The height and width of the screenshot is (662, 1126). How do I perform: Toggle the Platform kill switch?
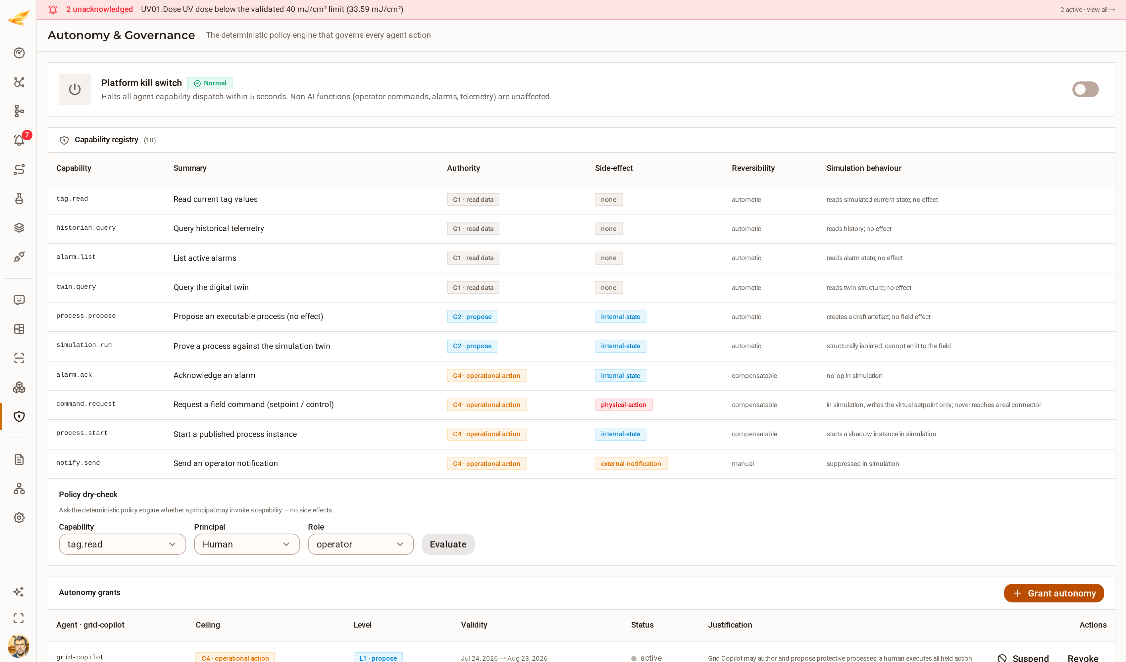[x=1085, y=89]
